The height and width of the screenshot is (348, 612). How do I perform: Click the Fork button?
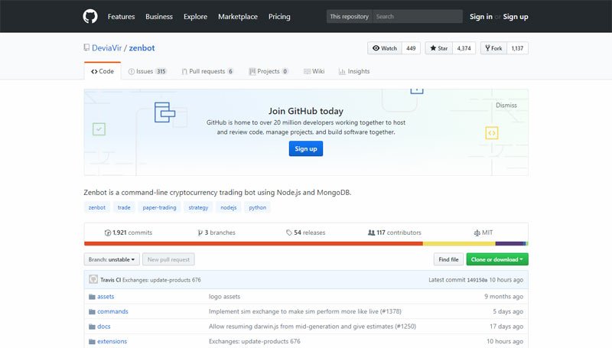point(493,48)
